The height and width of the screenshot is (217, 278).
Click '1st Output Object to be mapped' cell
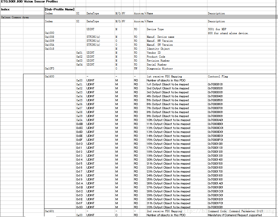pyautogui.click(x=168, y=84)
